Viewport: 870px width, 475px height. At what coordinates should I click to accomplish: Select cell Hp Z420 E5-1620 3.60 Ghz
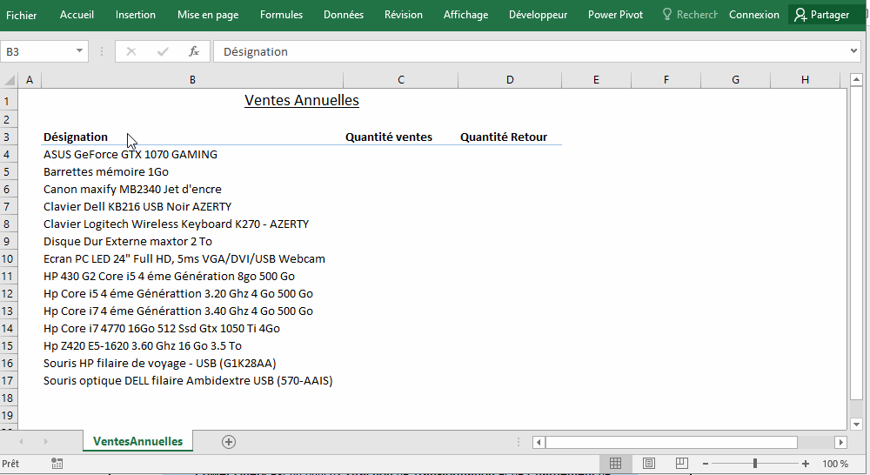tap(192, 345)
